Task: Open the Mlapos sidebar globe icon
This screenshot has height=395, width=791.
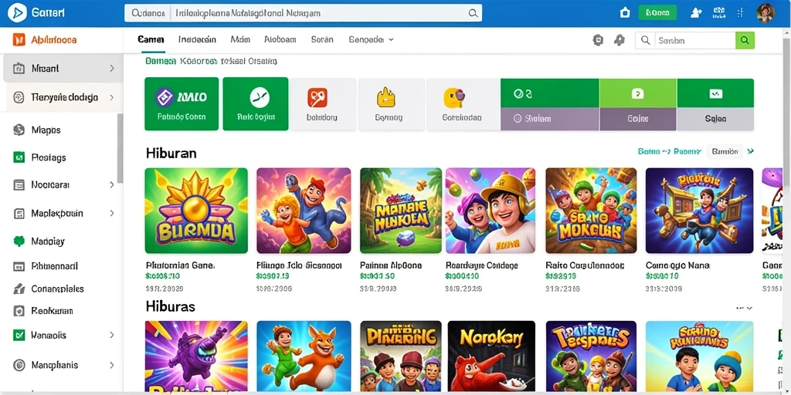Action: (x=19, y=130)
